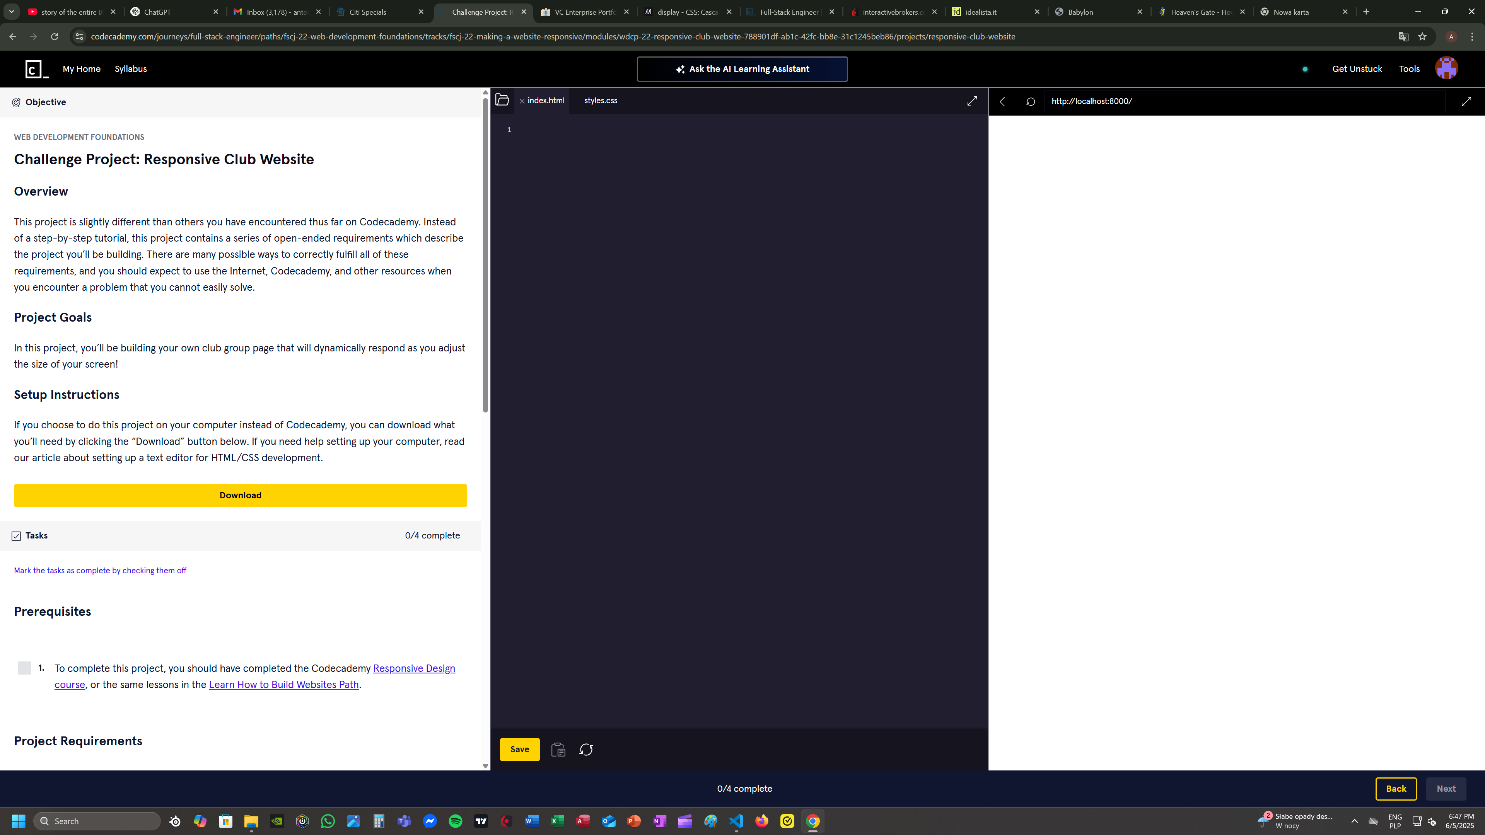
Task: Switch to the styles.css tab
Action: [600, 100]
